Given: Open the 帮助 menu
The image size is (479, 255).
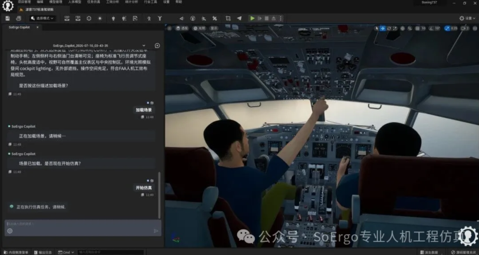Looking at the screenshot, I should (179, 2).
